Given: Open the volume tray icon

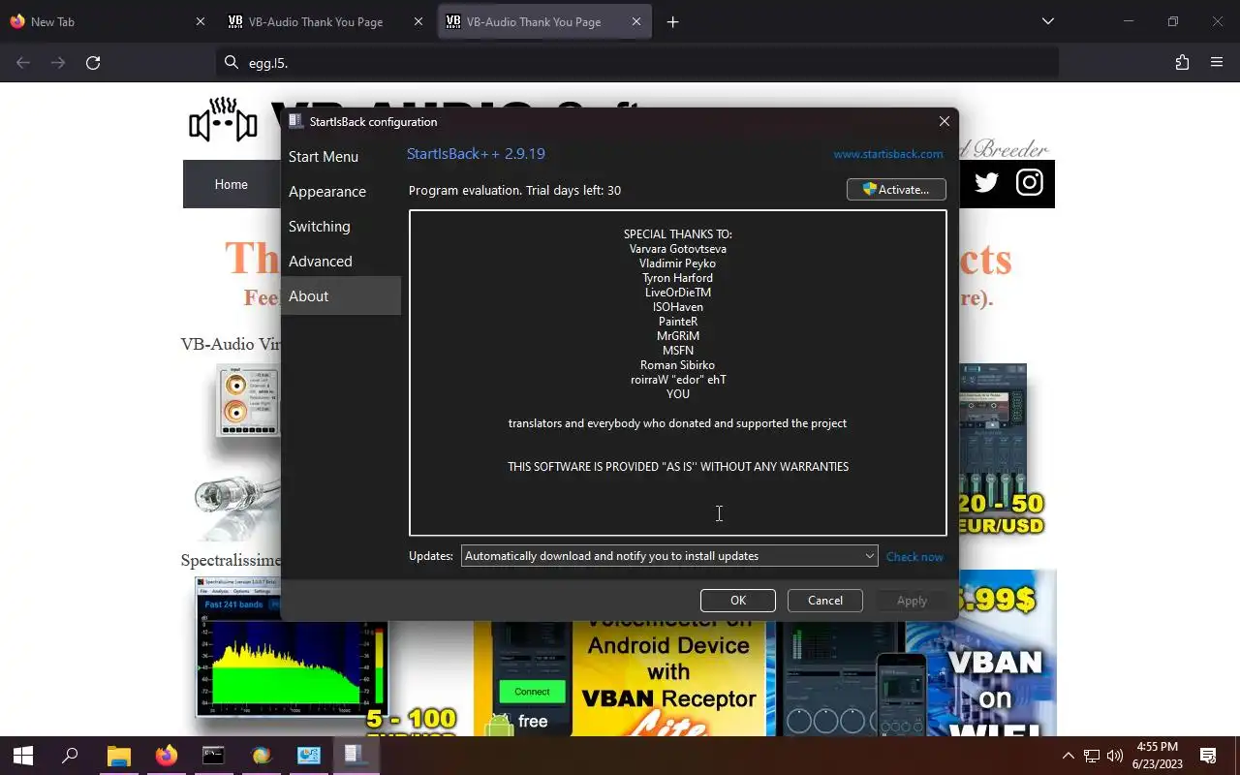Looking at the screenshot, I should pyautogui.click(x=1115, y=756).
